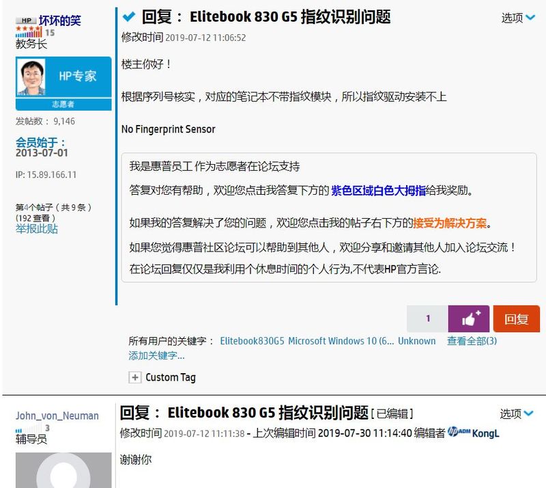
Task: Click the 举报此贴 link
Action: [x=37, y=229]
